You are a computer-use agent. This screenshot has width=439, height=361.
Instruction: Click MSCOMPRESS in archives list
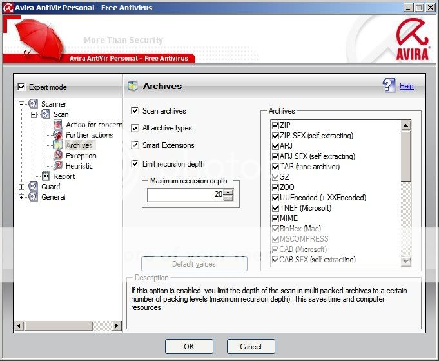click(304, 239)
